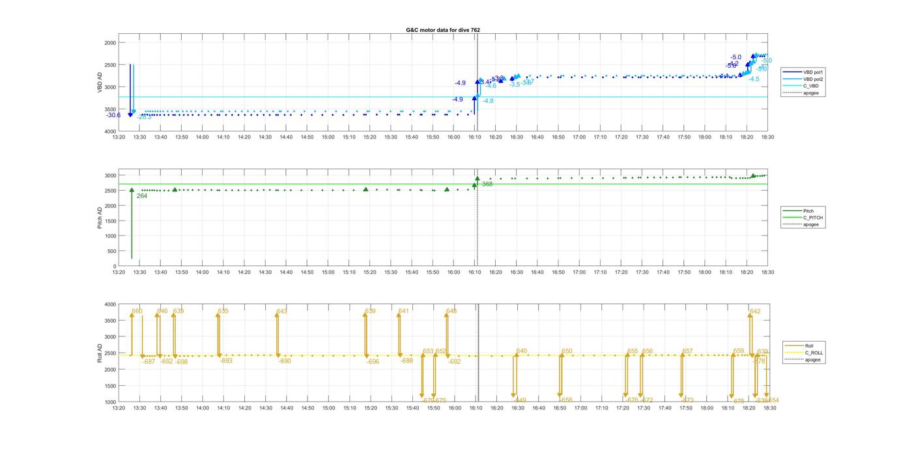Click the '656' roll data label
The width and height of the screenshot is (912, 451).
point(648,351)
